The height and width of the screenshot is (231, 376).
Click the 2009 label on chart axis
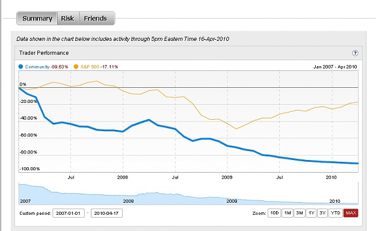(x=227, y=177)
